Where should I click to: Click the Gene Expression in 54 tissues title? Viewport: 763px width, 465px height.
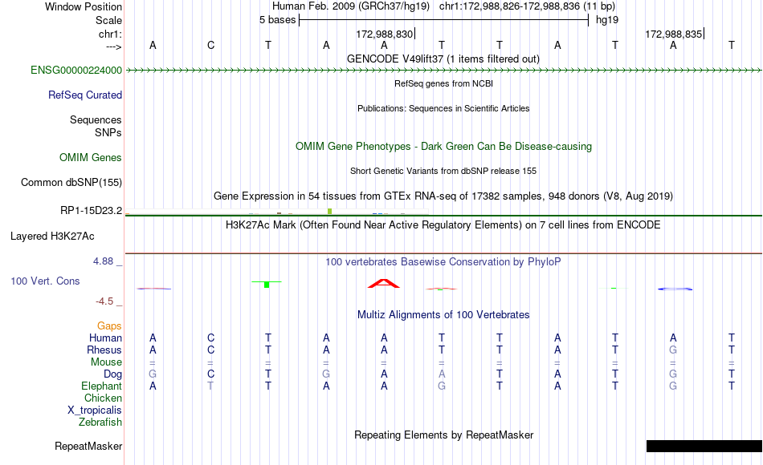tap(443, 196)
